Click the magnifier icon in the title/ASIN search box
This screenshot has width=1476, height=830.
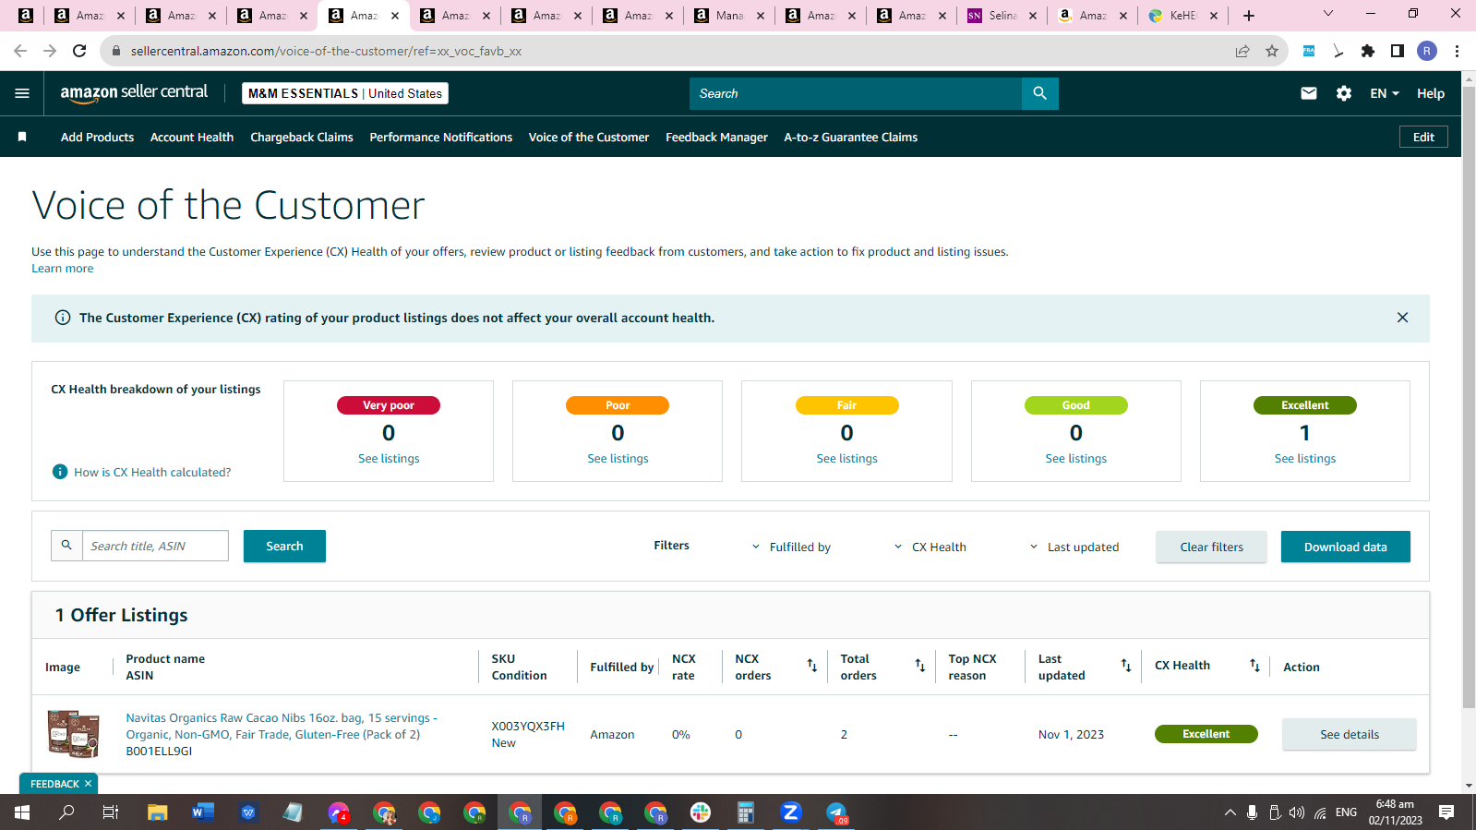[x=66, y=546]
